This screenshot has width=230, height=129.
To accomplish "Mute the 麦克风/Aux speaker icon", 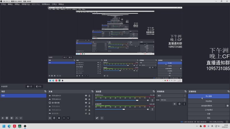I will (x=148, y=100).
